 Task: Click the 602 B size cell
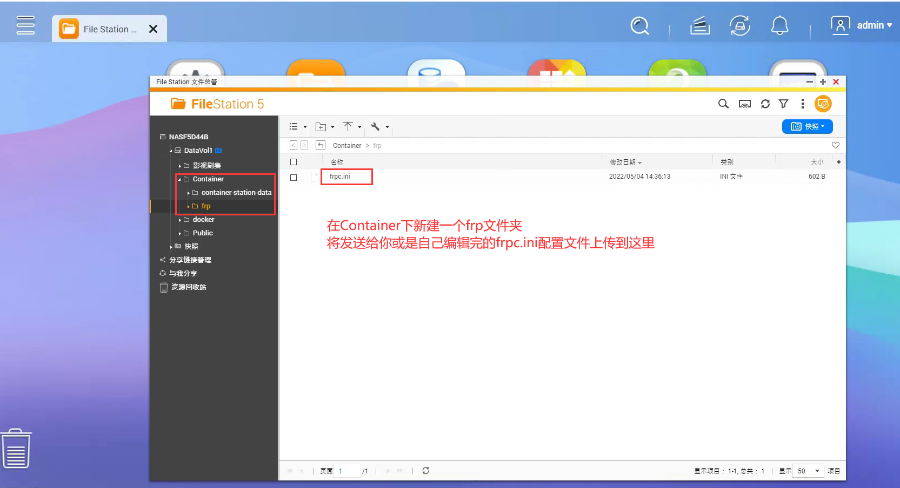[817, 177]
